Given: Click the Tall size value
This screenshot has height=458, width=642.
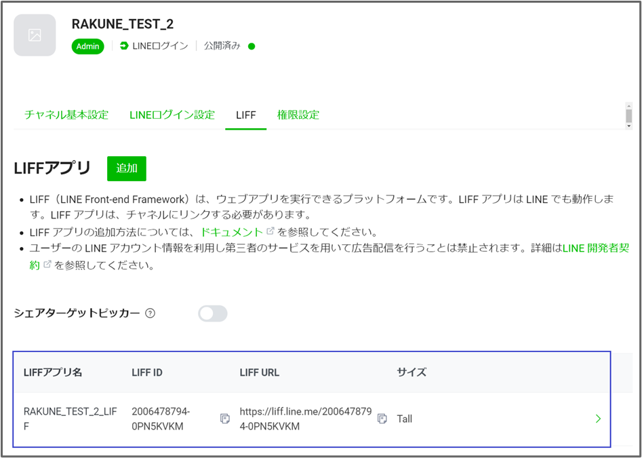Looking at the screenshot, I should point(405,419).
